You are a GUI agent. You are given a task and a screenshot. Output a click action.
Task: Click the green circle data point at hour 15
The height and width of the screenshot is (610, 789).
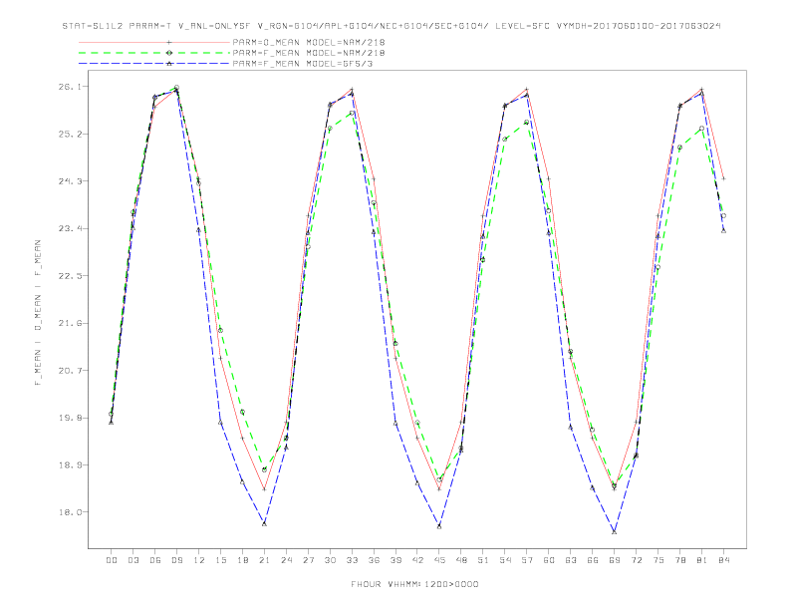pyautogui.click(x=220, y=330)
